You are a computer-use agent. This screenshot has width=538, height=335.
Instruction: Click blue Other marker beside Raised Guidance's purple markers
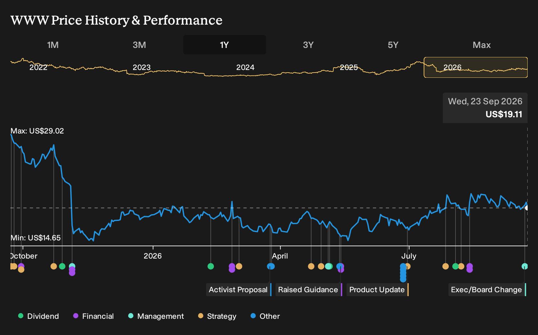pyautogui.click(x=339, y=266)
